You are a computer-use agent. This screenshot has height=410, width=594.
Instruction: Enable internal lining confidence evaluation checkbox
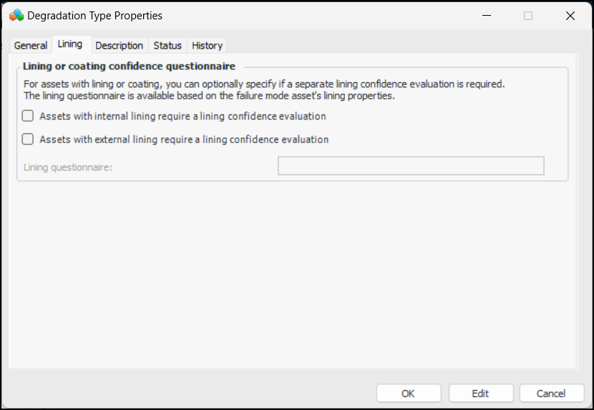coord(28,116)
